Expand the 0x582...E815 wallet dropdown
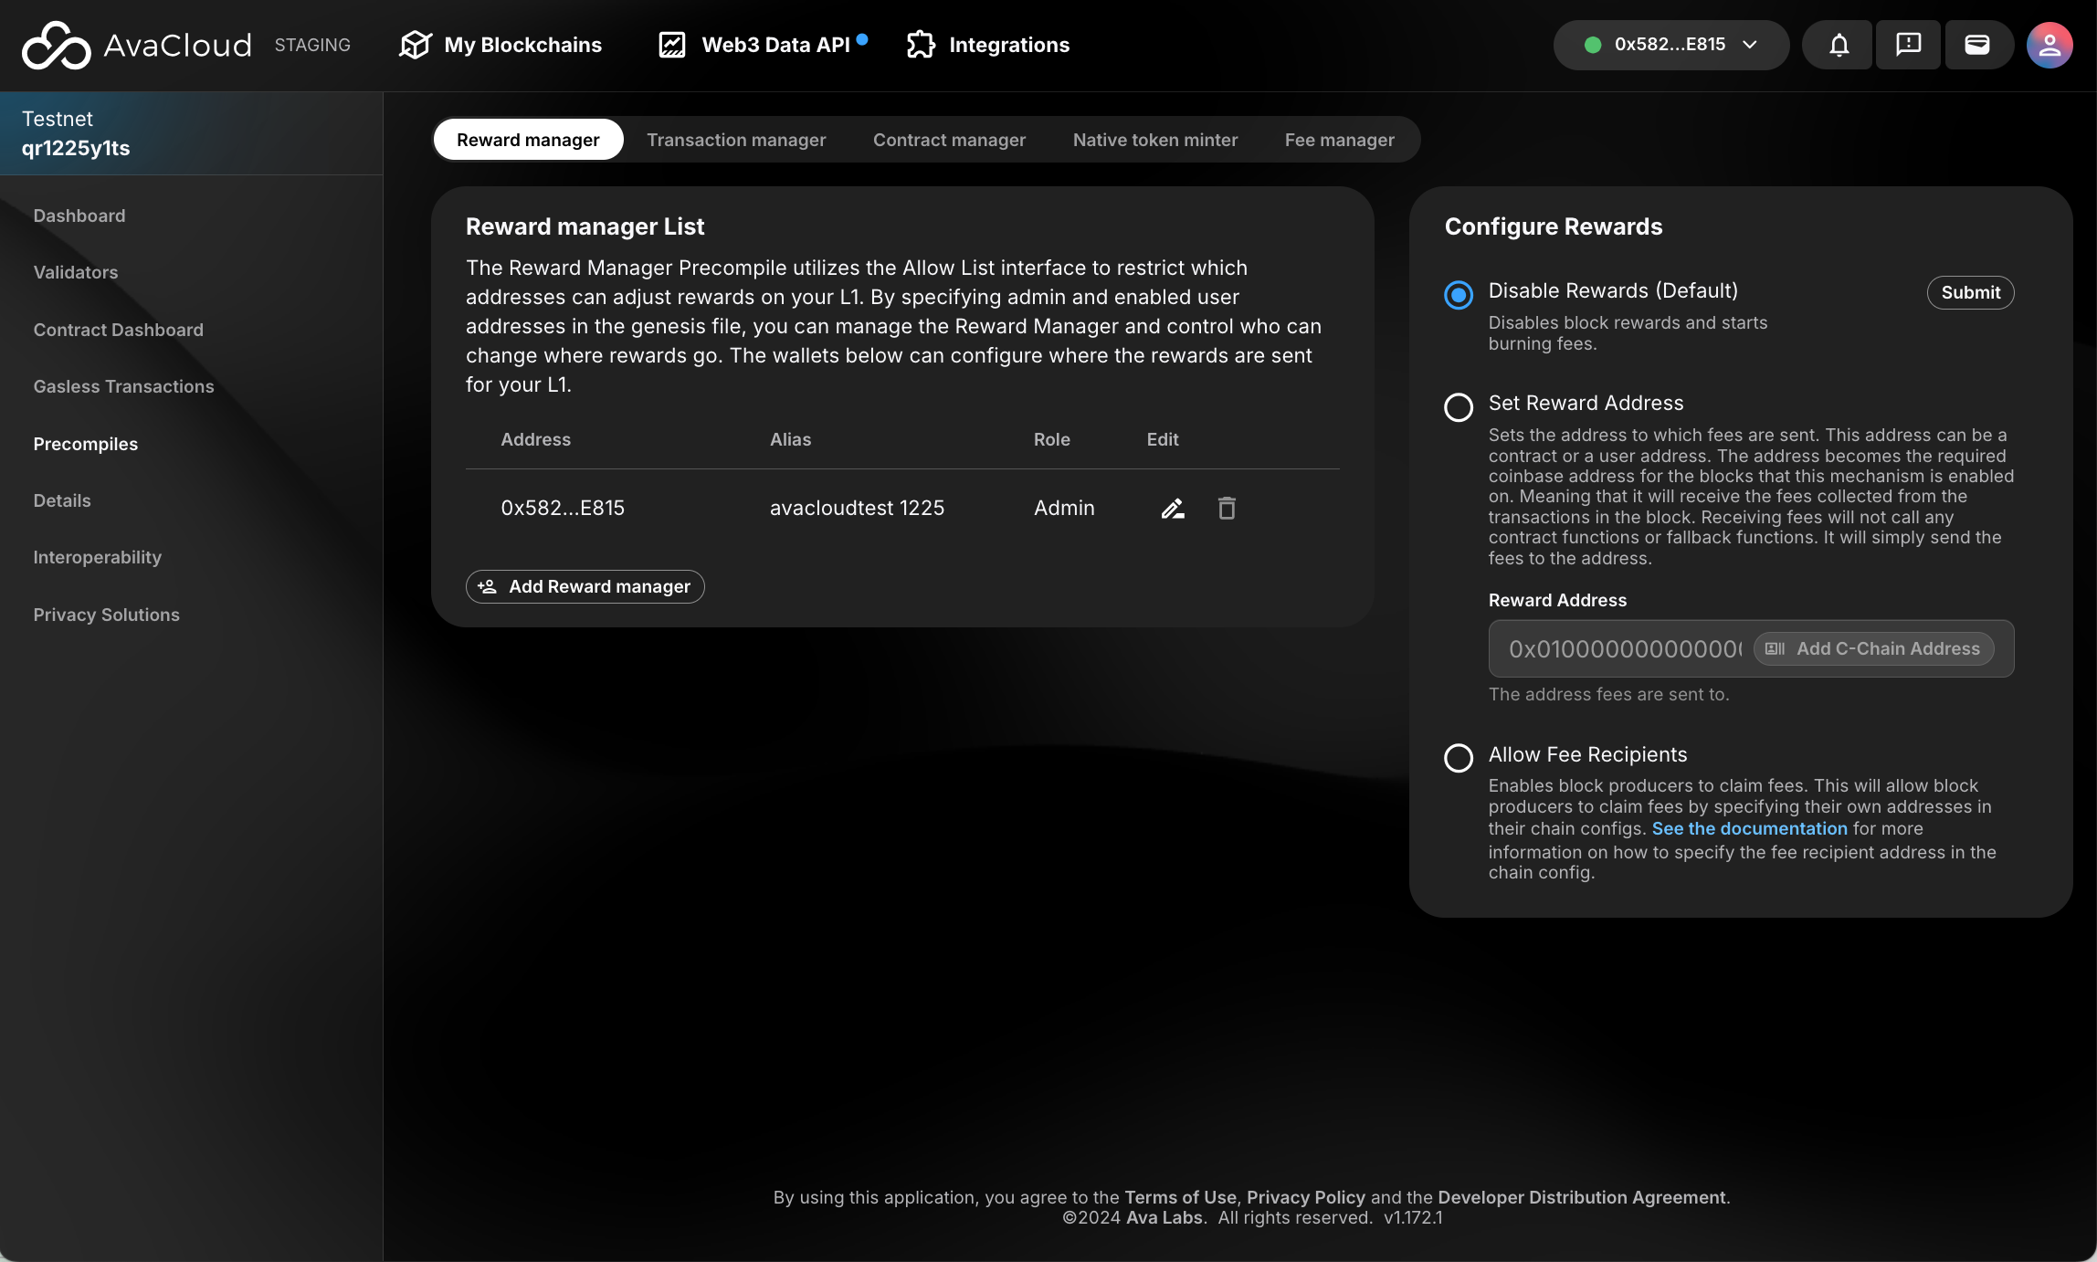Screen dimensions: 2097x1262 point(1670,45)
